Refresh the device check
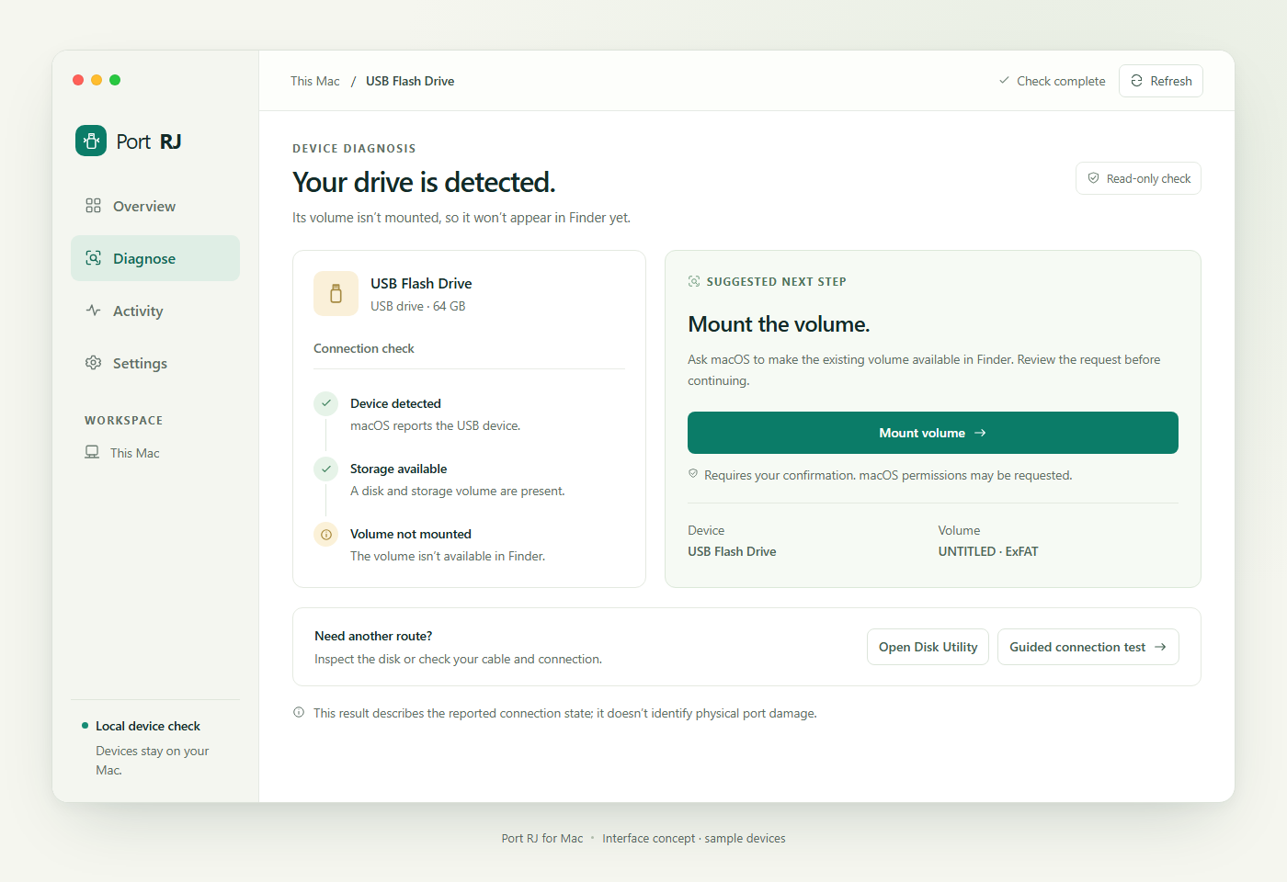Image resolution: width=1287 pixels, height=882 pixels. click(1161, 81)
